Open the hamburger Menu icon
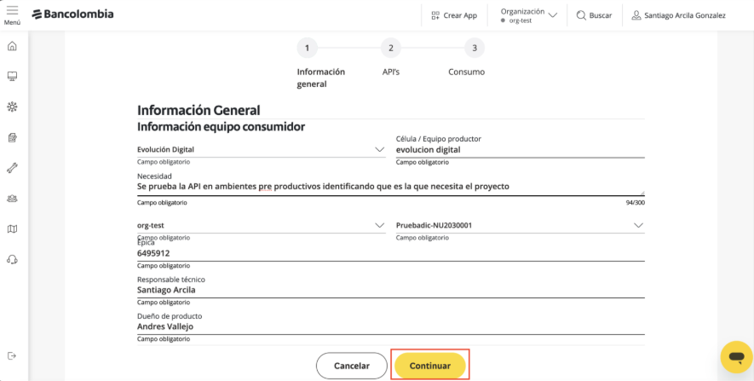 [x=12, y=14]
